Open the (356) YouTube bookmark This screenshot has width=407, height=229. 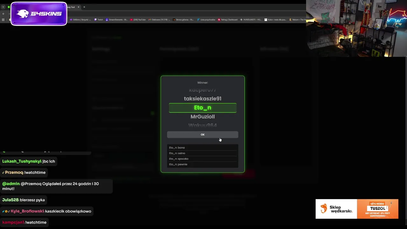(x=138, y=20)
